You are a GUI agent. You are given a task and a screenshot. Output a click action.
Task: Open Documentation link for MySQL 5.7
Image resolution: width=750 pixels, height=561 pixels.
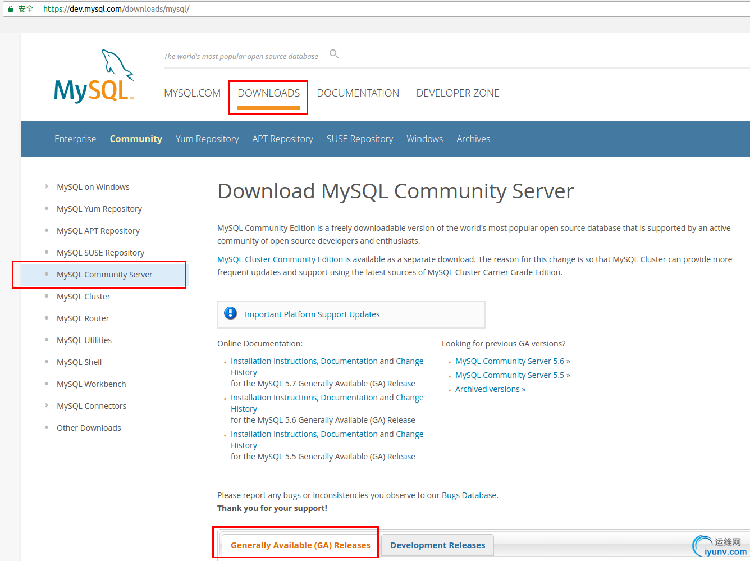point(349,361)
